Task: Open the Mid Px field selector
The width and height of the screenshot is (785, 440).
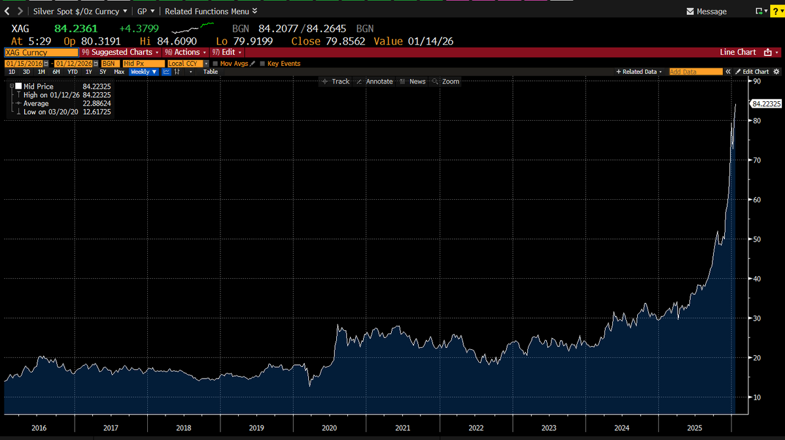Action: click(x=143, y=63)
